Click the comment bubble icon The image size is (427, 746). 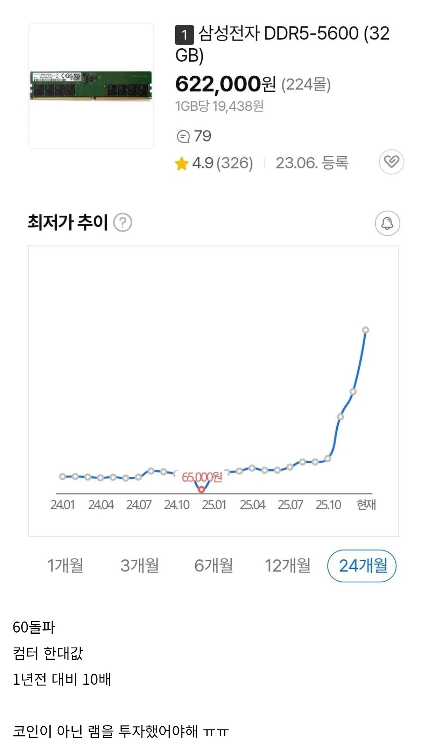point(183,137)
